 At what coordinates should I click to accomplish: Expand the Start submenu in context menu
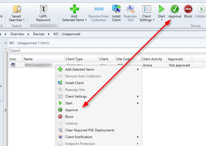tap(138, 103)
